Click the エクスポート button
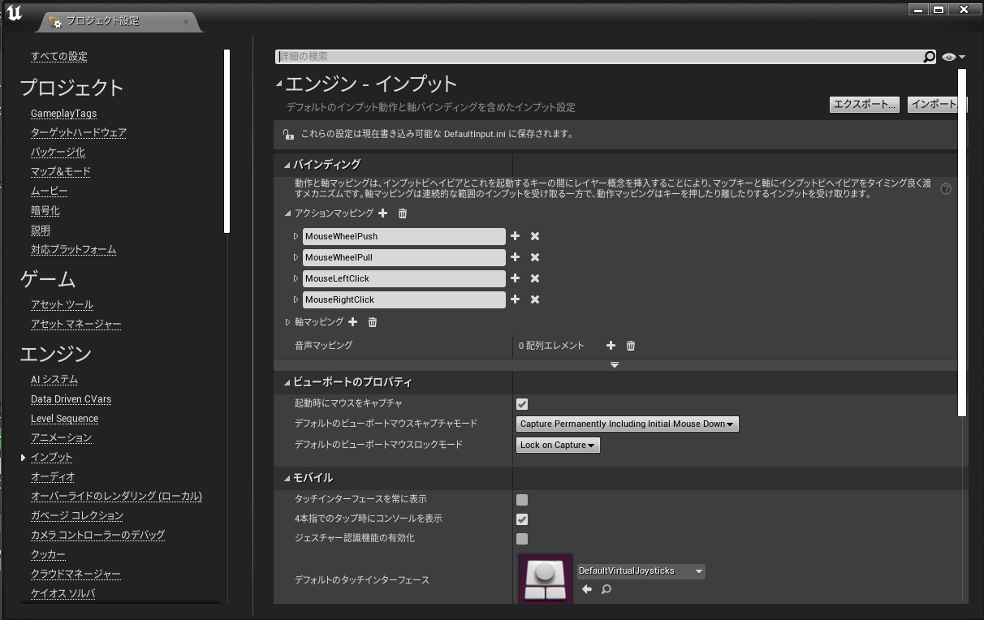Image resolution: width=984 pixels, height=620 pixels. pos(865,104)
